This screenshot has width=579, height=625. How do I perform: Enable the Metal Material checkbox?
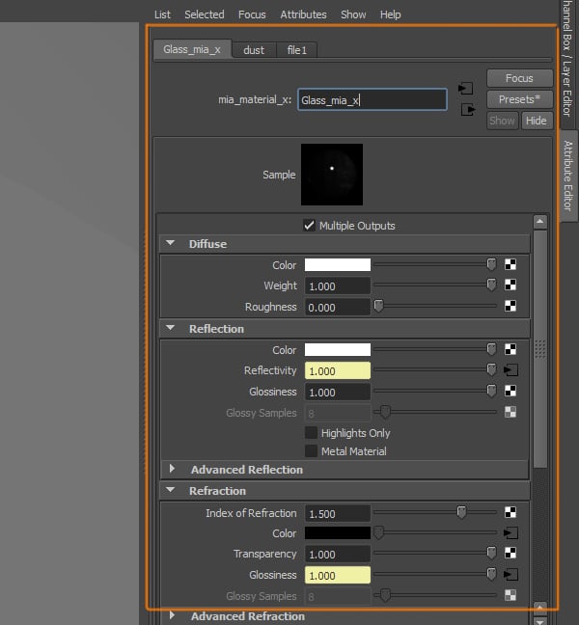point(311,451)
